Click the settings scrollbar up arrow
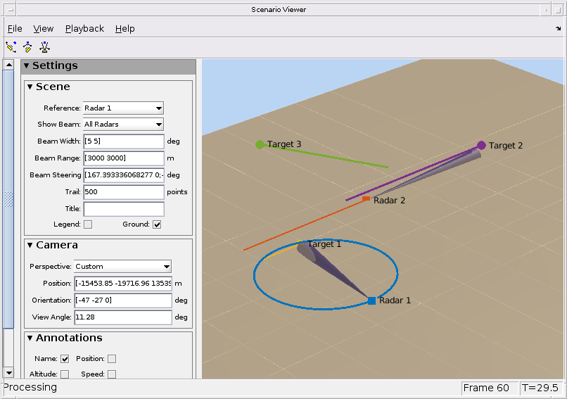Screen dimensions: 567x399 9,65
